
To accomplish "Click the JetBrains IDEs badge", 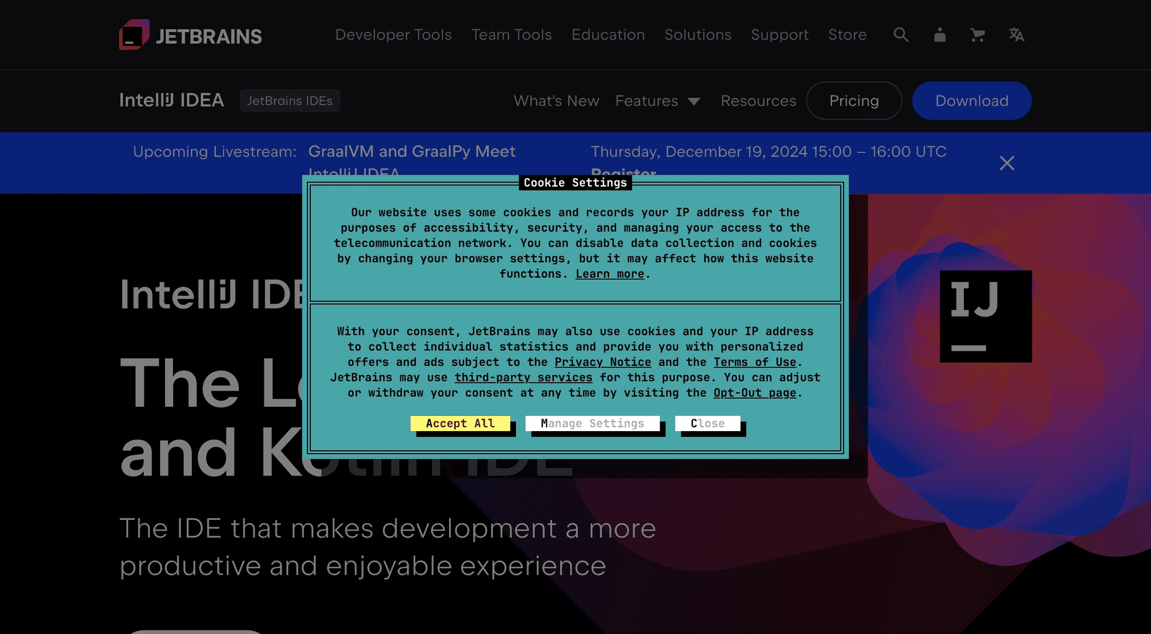I will coord(290,101).
